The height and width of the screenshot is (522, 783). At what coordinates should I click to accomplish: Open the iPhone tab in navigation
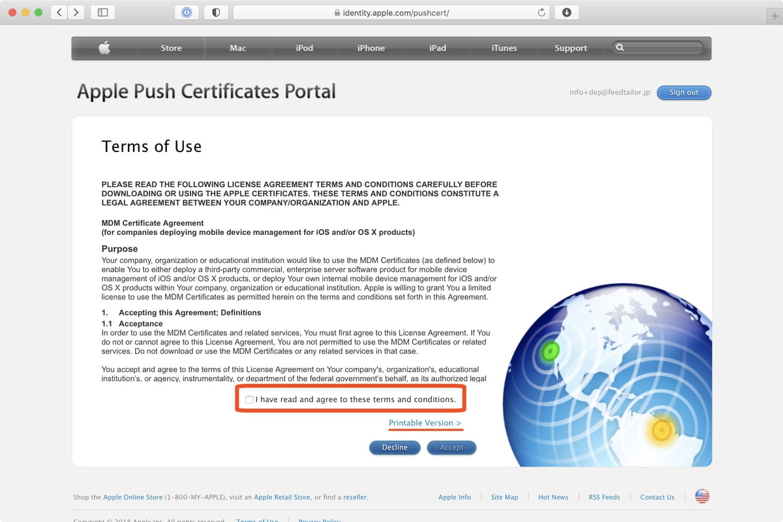point(371,48)
